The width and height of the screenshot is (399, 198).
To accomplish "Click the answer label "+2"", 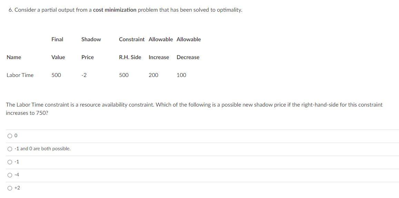I will point(17,188).
